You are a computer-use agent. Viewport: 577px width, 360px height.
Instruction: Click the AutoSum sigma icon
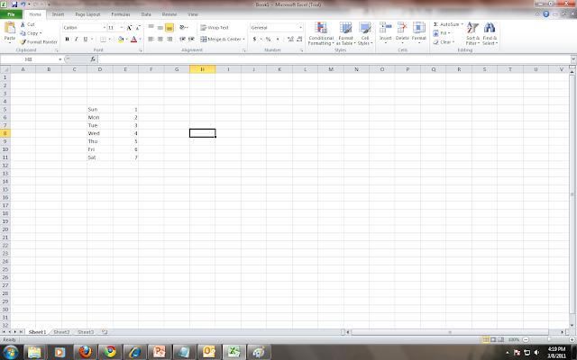435,24
